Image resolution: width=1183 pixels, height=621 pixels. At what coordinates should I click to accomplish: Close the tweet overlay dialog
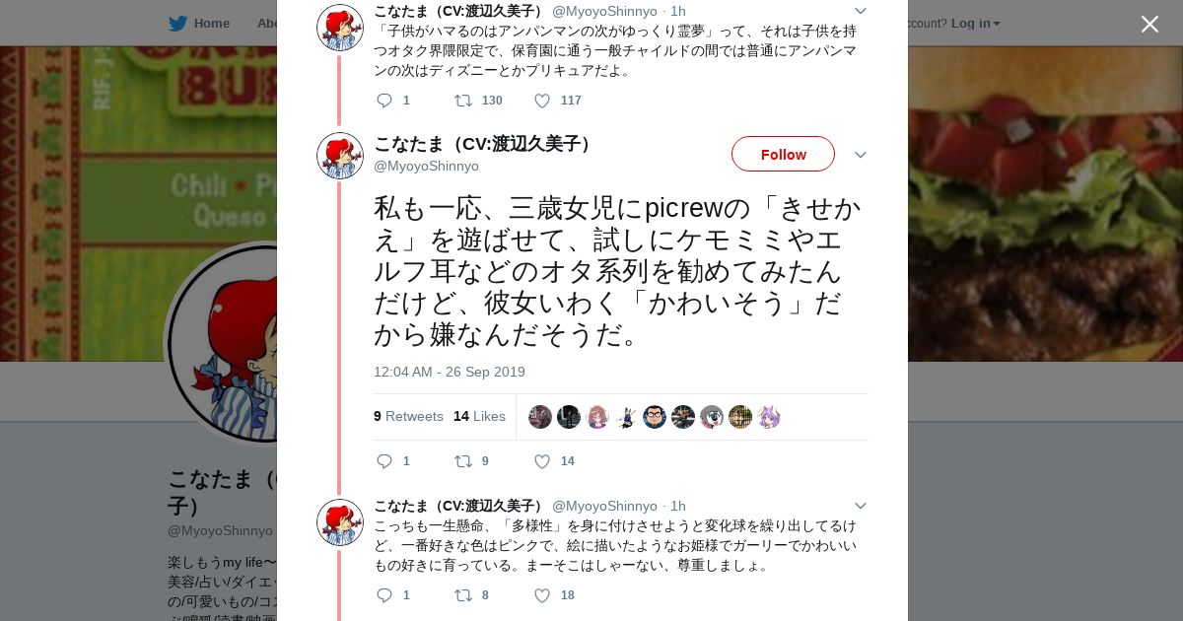click(1149, 24)
